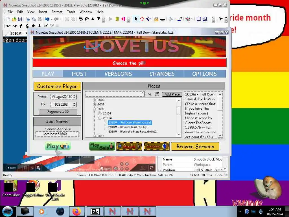
Task: Toggle the Lock padlock tool
Action: point(156,19)
